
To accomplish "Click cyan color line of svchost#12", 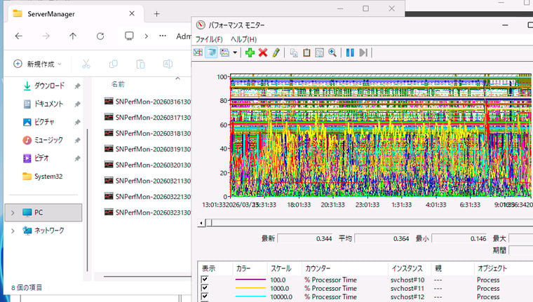I will pos(250,296).
